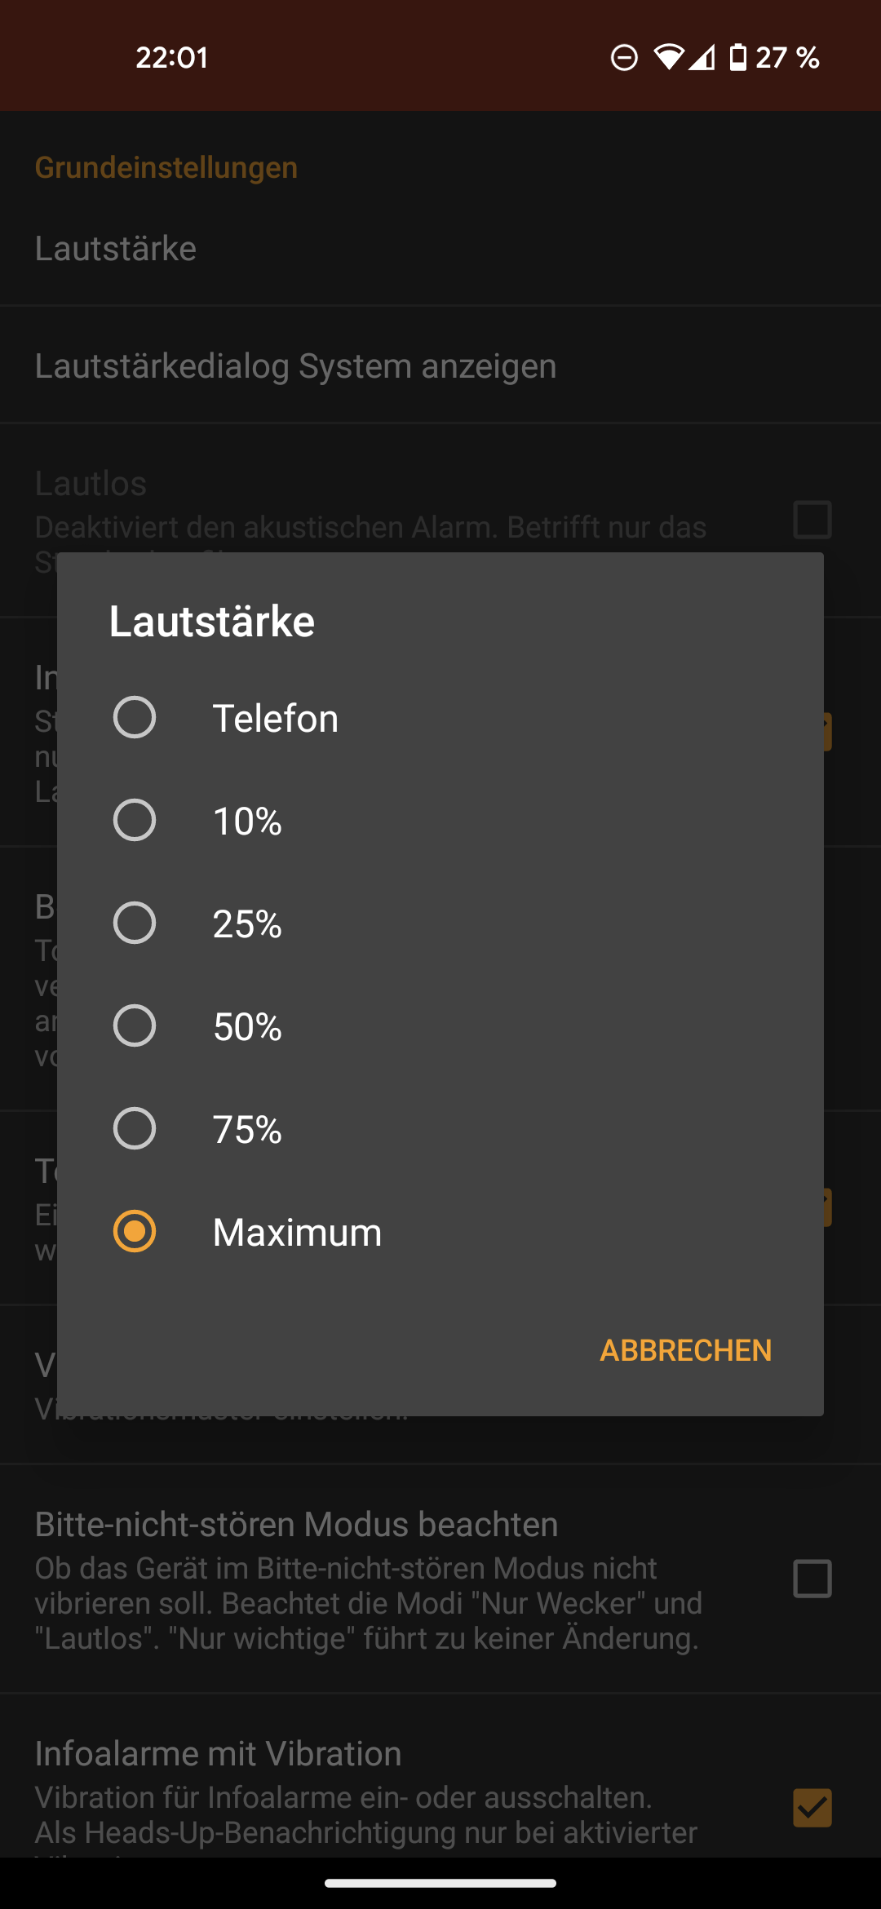The height and width of the screenshot is (1909, 881).
Task: Tap the battery icon in status bar
Action: tap(737, 57)
